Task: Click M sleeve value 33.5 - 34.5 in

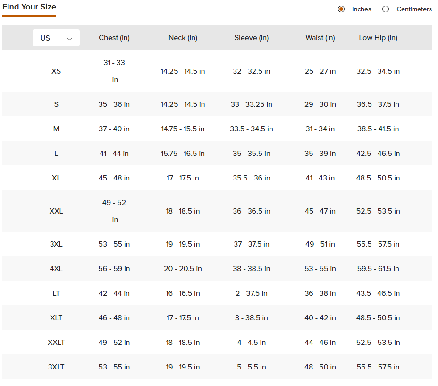Action: 252,129
